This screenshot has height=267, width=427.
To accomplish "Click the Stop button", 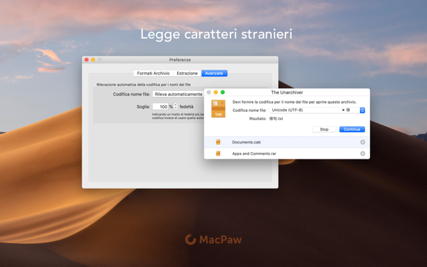I will tap(324, 130).
